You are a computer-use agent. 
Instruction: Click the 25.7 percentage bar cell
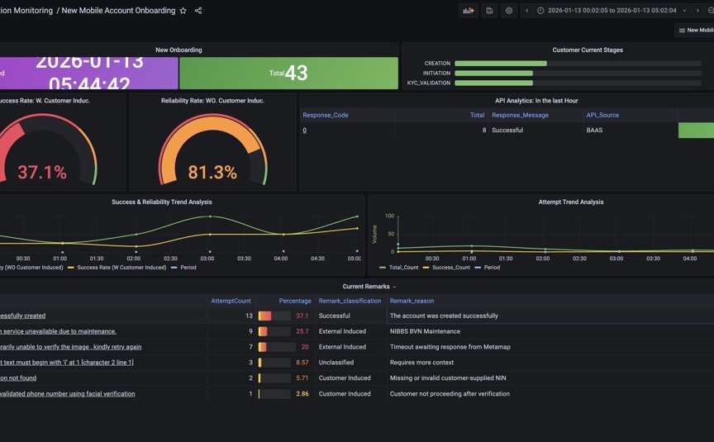click(285, 331)
